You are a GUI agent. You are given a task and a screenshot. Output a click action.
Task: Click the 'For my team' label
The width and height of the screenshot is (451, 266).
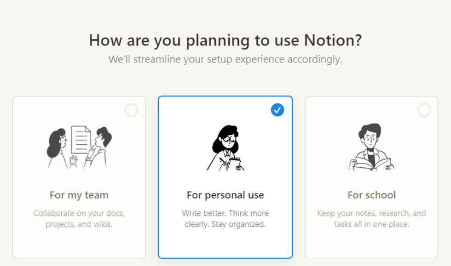tap(79, 195)
